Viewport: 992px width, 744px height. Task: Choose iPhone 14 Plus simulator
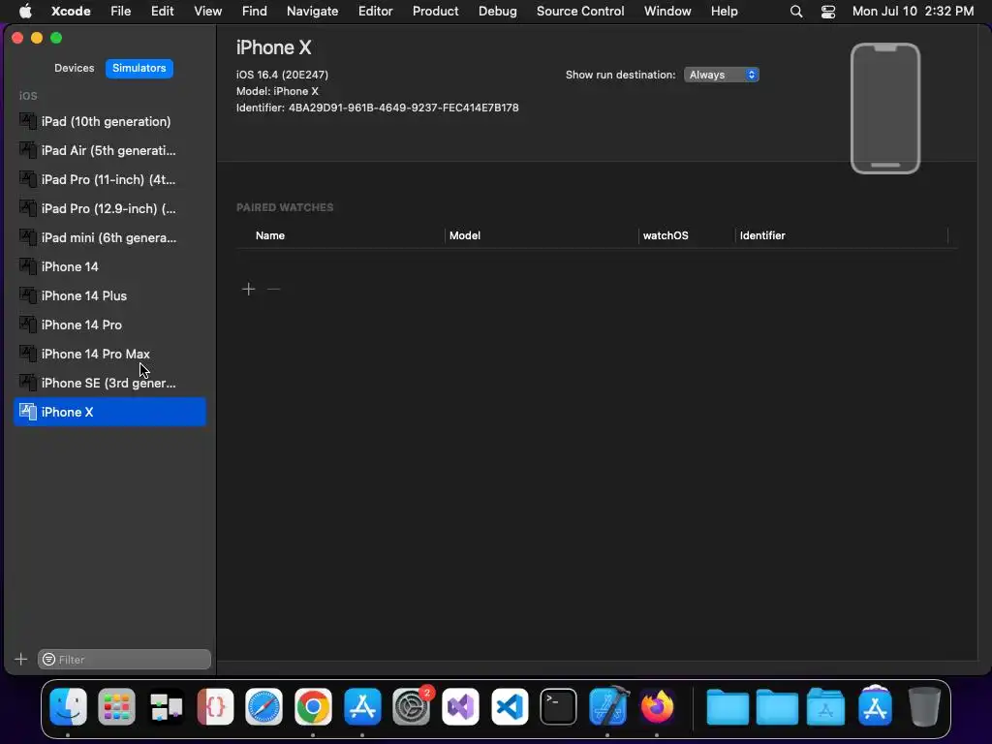pos(109,296)
